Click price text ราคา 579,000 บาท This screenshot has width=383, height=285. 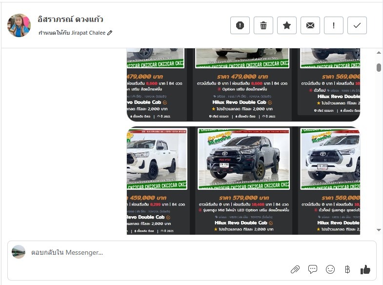(x=244, y=198)
